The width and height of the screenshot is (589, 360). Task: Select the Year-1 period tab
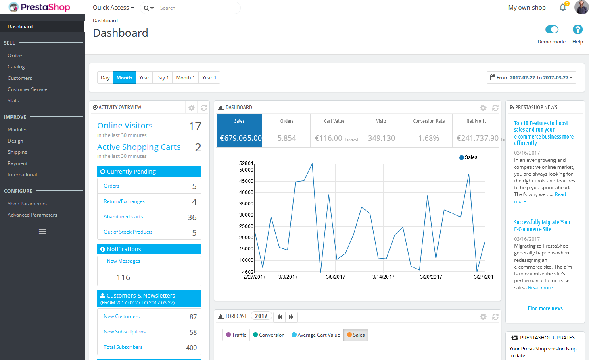(x=209, y=78)
